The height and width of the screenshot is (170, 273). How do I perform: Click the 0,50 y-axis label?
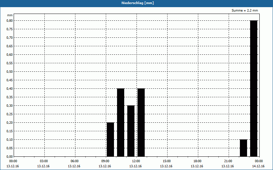click(x=10, y=72)
